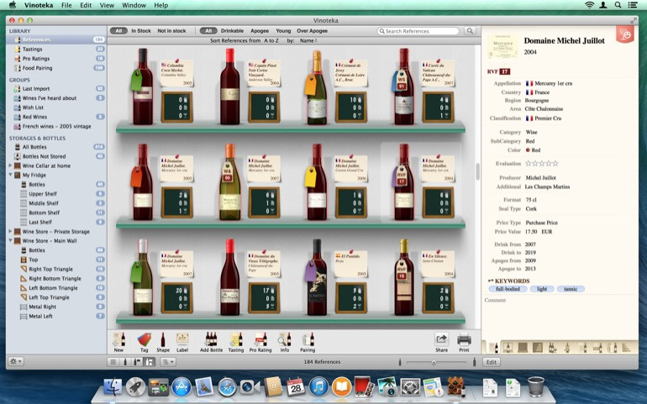Select the two-bottles-and-glass inspector tab icon
Viewport: 647px width, 404px height.
(x=552, y=348)
